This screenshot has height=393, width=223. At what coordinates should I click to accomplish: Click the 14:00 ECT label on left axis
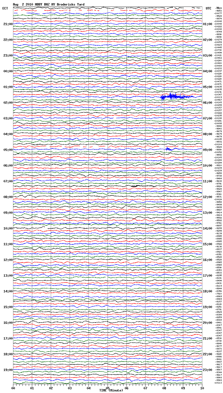(x=8, y=291)
